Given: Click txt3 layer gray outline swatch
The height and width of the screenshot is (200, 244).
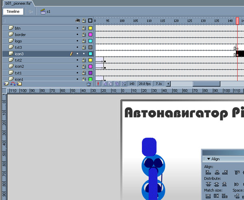Looking at the screenshot, I should point(90,47).
